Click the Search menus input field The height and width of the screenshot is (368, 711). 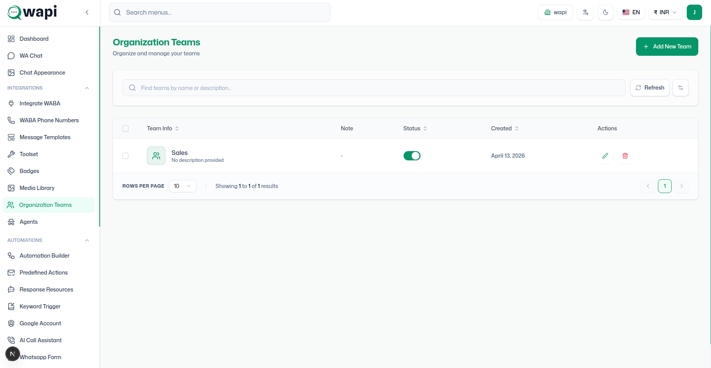[220, 12]
